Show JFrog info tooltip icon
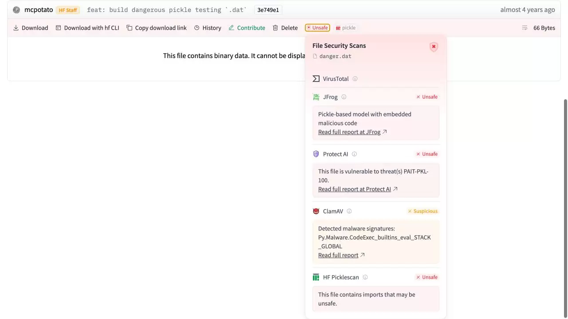568x319 pixels. pos(344,97)
